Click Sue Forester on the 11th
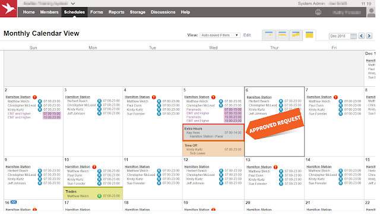380x214 pixels. click(136, 184)
